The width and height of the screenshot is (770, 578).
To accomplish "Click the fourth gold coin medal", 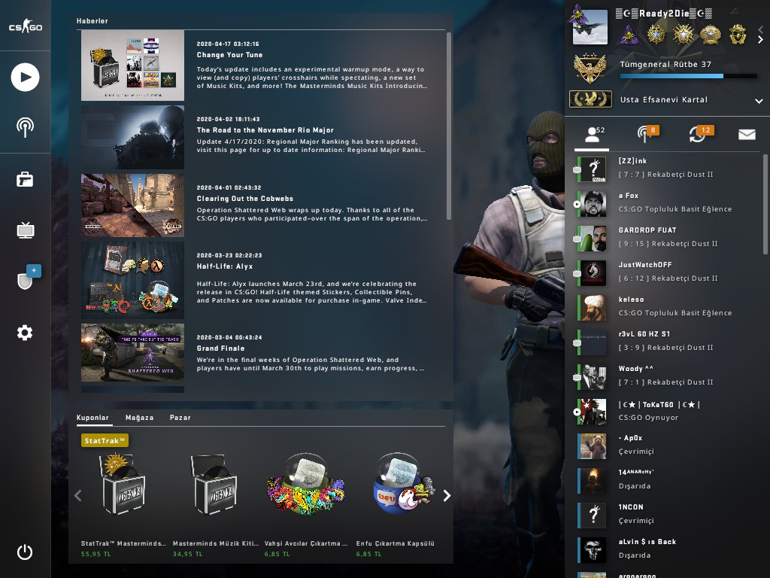I will [x=710, y=35].
